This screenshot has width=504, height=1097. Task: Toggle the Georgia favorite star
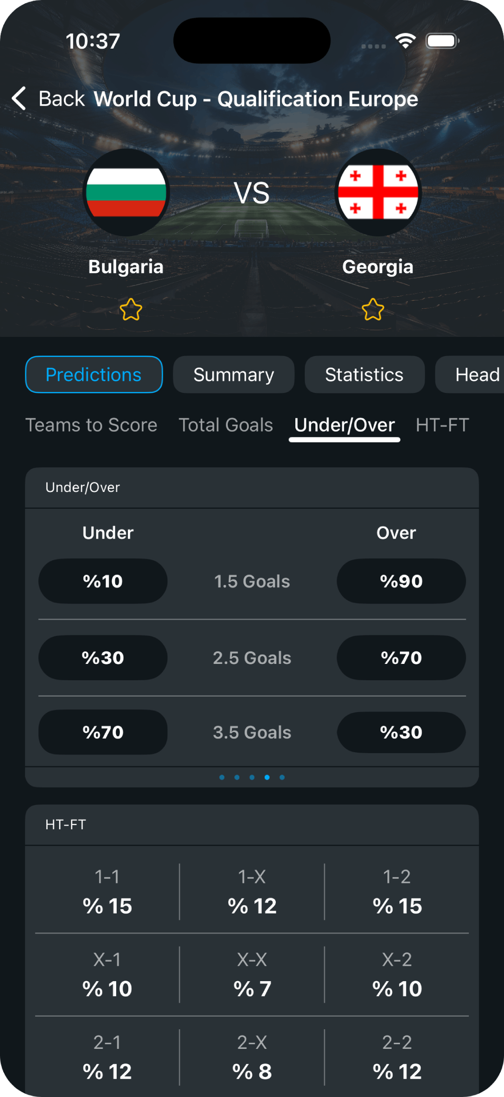pyautogui.click(x=373, y=309)
